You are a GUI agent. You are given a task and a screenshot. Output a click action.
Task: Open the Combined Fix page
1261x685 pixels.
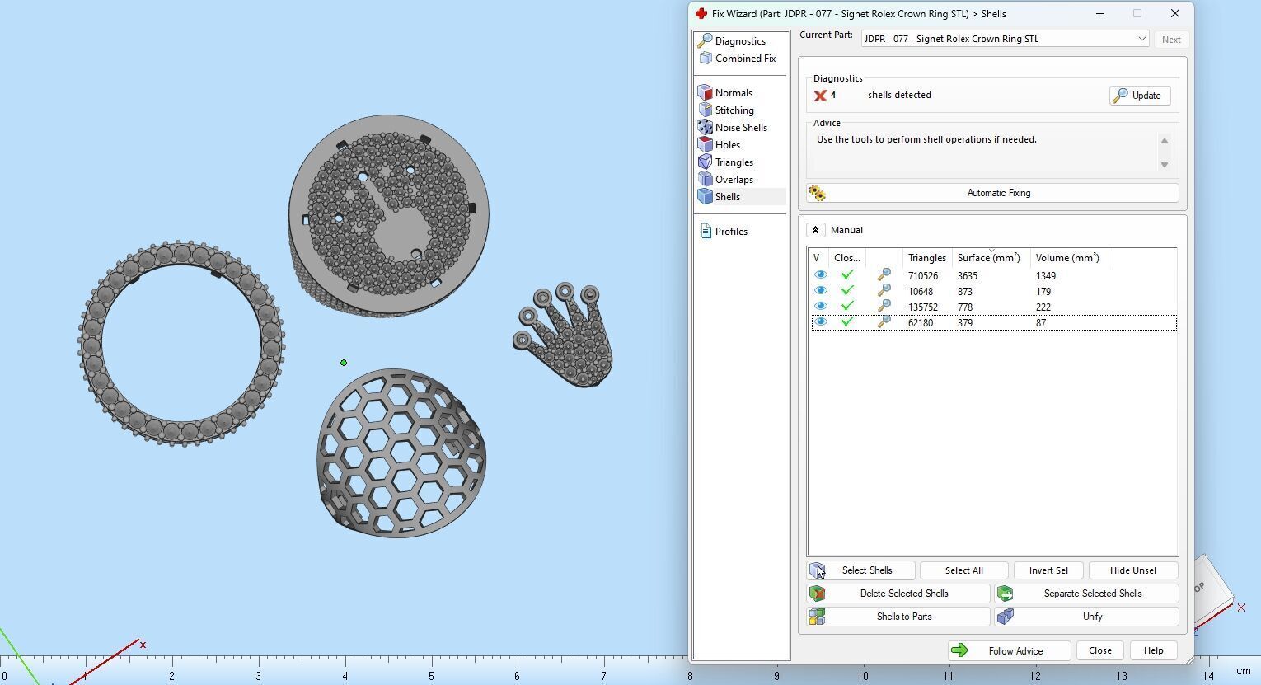pos(737,59)
